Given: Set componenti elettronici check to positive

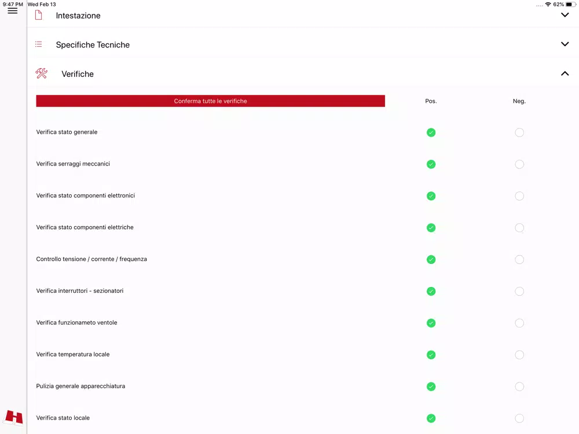Looking at the screenshot, I should (x=431, y=196).
